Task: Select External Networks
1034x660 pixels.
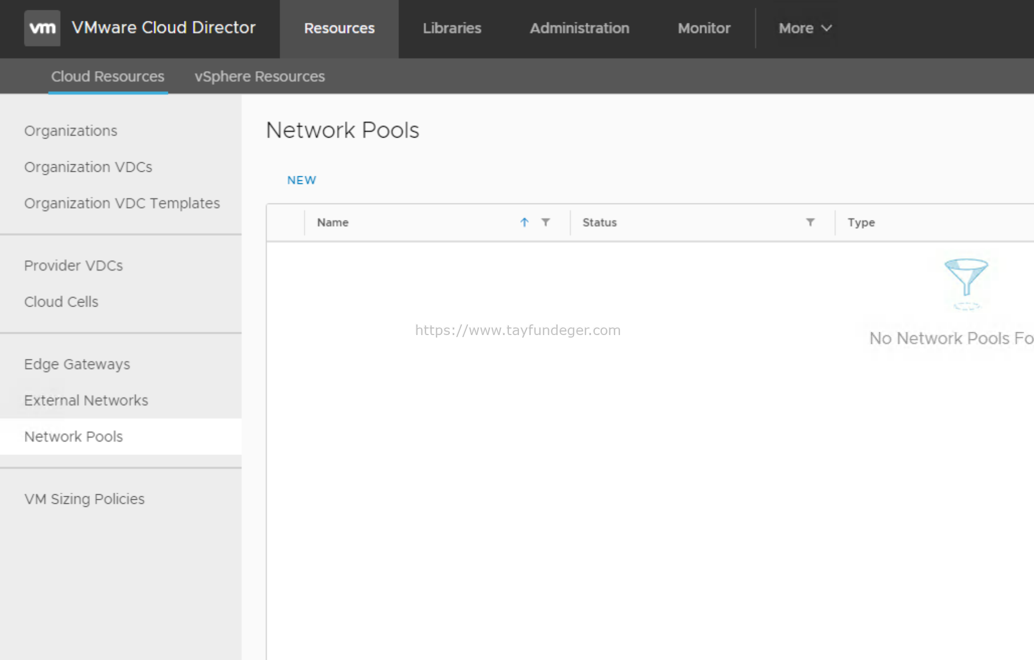Action: coord(86,400)
